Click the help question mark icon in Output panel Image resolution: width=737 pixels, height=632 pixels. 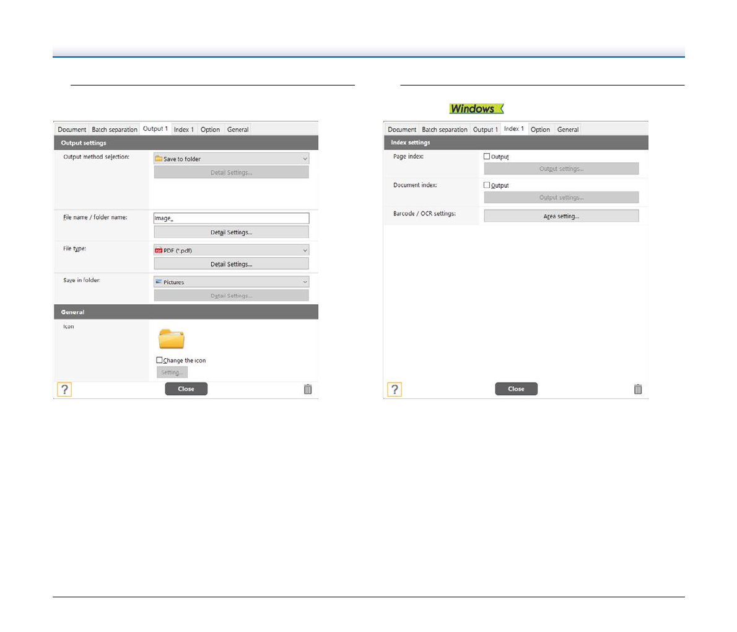[64, 389]
